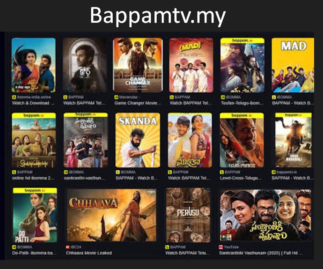
Task: Click favicon above 'Toofan-Telugu-ibom...' title
Action: (x=223, y=97)
